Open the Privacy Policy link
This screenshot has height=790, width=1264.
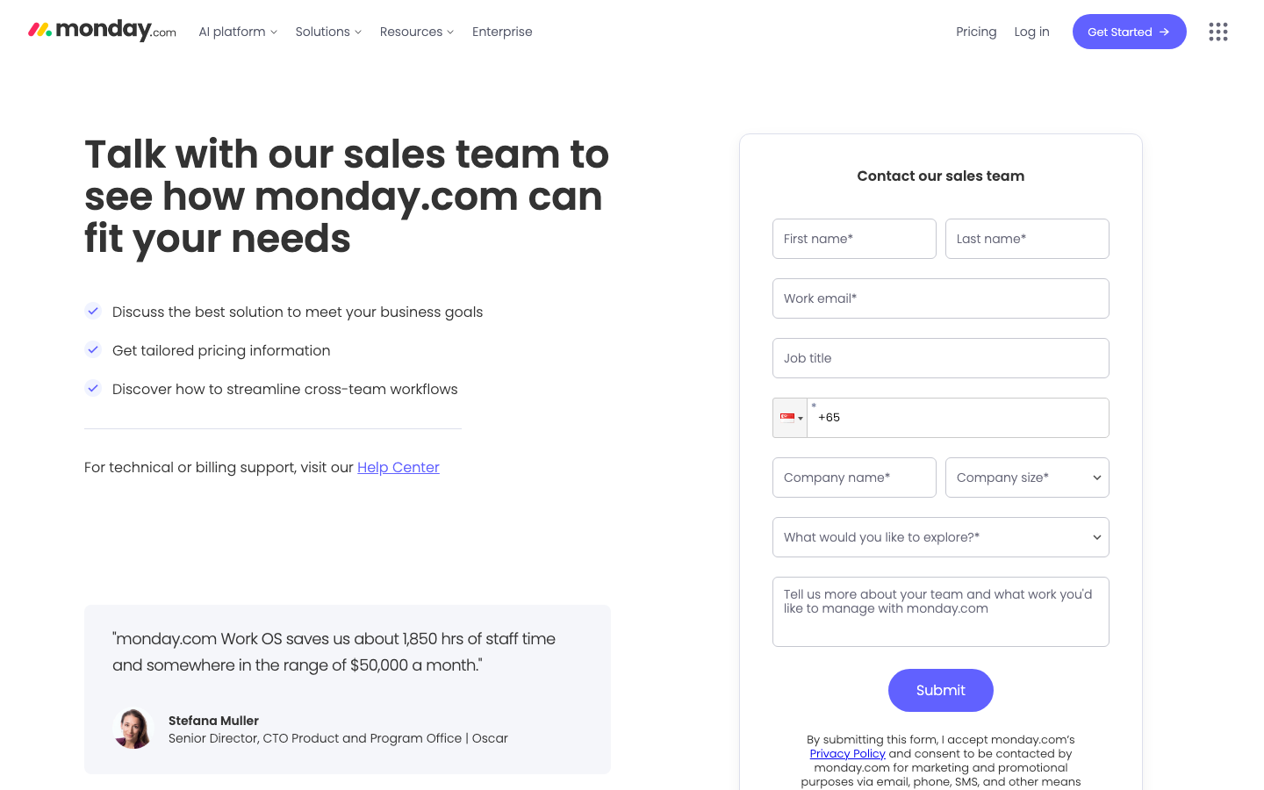click(847, 753)
